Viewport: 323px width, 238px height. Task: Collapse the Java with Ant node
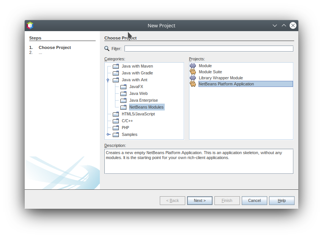tap(108, 80)
